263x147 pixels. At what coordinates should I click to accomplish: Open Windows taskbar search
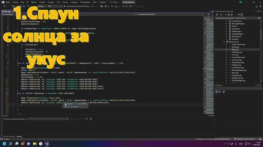[x=10, y=144]
